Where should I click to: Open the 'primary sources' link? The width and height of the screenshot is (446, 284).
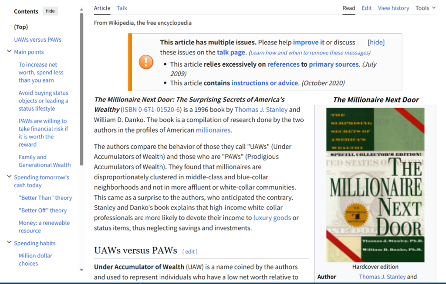334,64
